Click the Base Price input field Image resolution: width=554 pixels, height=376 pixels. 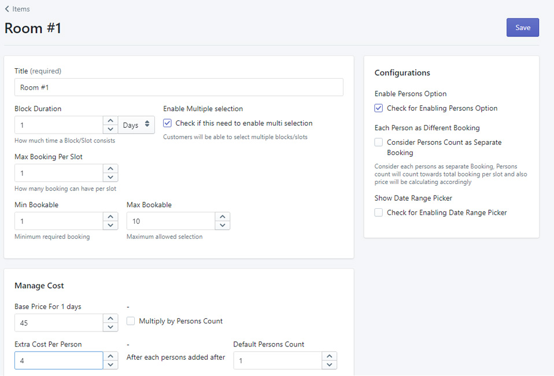58,323
